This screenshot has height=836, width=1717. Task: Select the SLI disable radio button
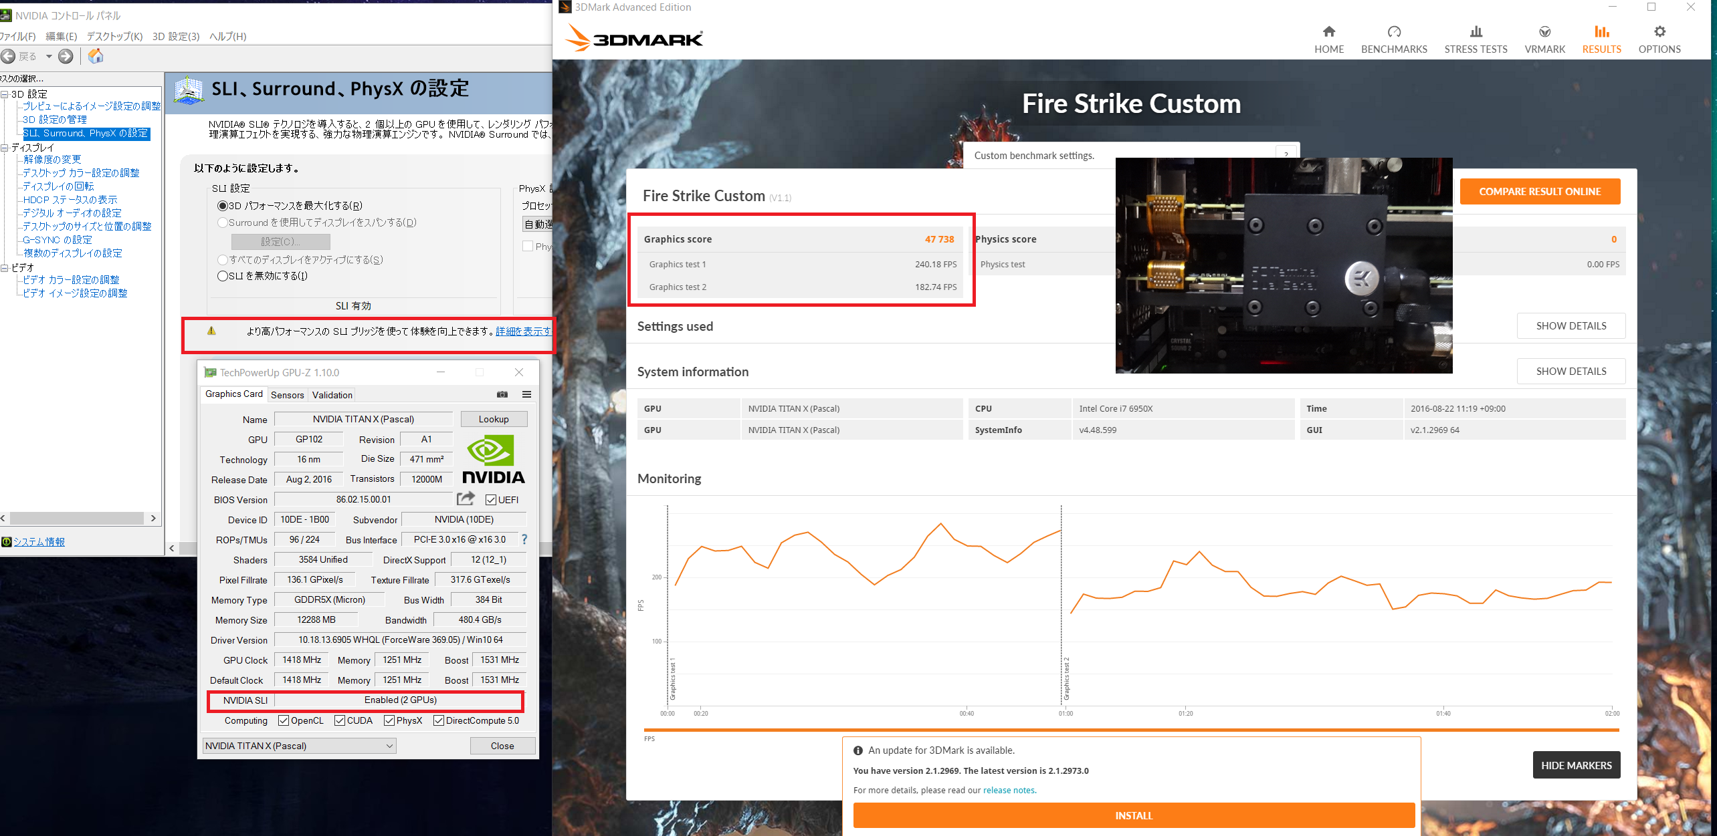(223, 276)
